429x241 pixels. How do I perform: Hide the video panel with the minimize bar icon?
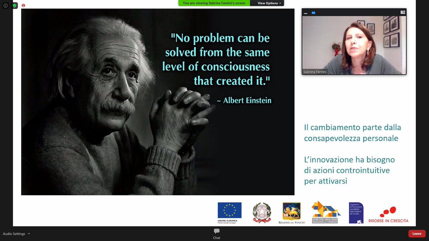tap(306, 13)
